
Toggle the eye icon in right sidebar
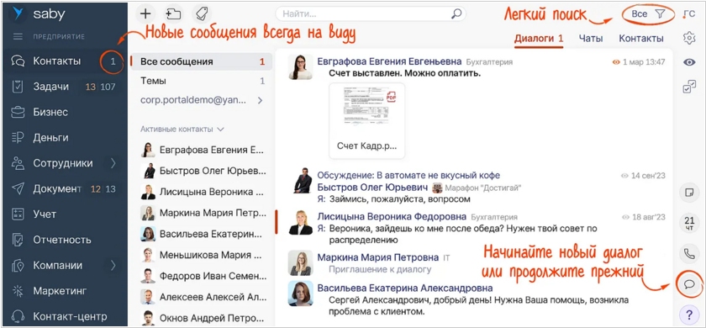[689, 62]
